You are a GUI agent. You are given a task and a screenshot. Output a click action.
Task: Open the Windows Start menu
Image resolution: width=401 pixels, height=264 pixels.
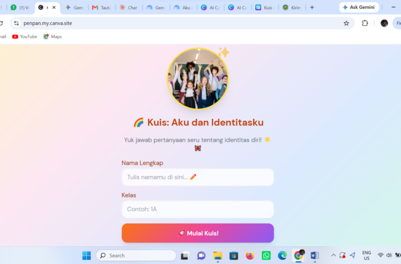point(86,255)
